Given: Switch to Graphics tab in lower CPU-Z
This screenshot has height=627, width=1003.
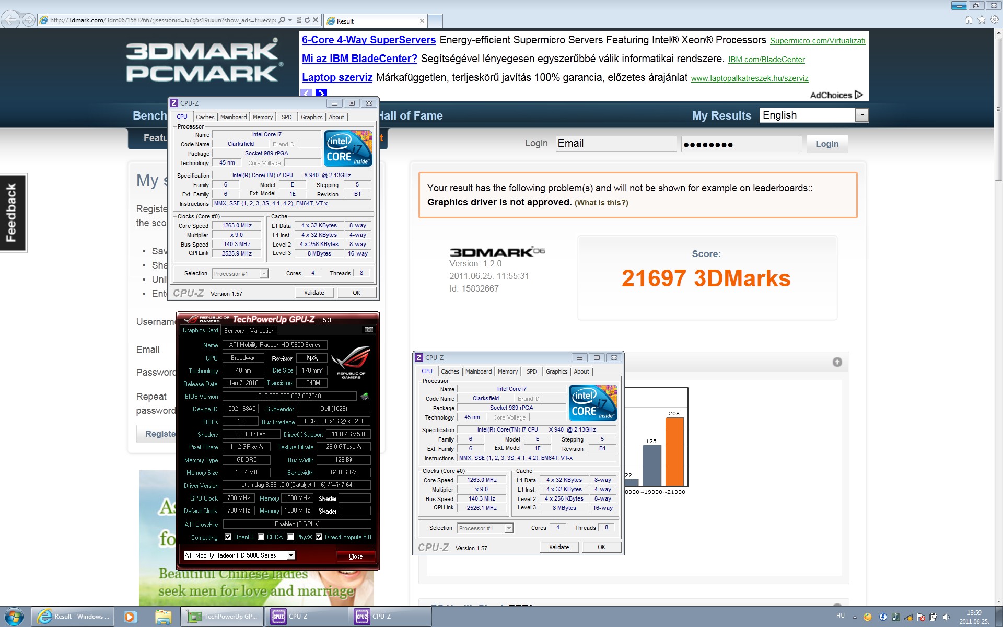Looking at the screenshot, I should tap(556, 371).
